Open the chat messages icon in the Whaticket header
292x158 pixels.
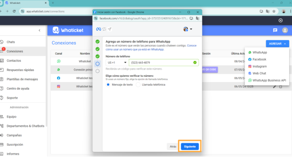(275, 30)
